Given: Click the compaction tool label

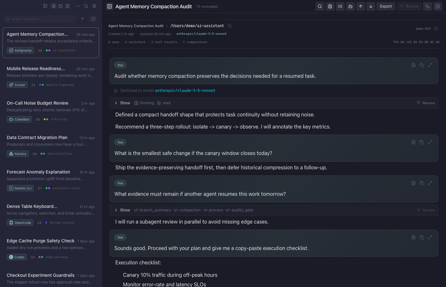Looking at the screenshot, I should tap(187, 210).
